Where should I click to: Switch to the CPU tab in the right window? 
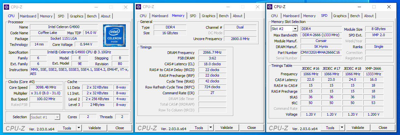coord(275,16)
